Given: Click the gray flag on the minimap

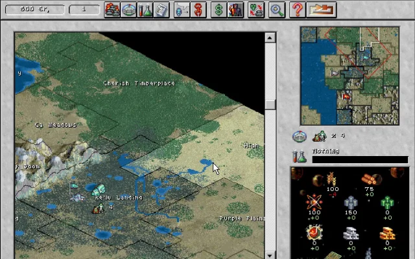Looking at the screenshot, I should coord(335,73).
